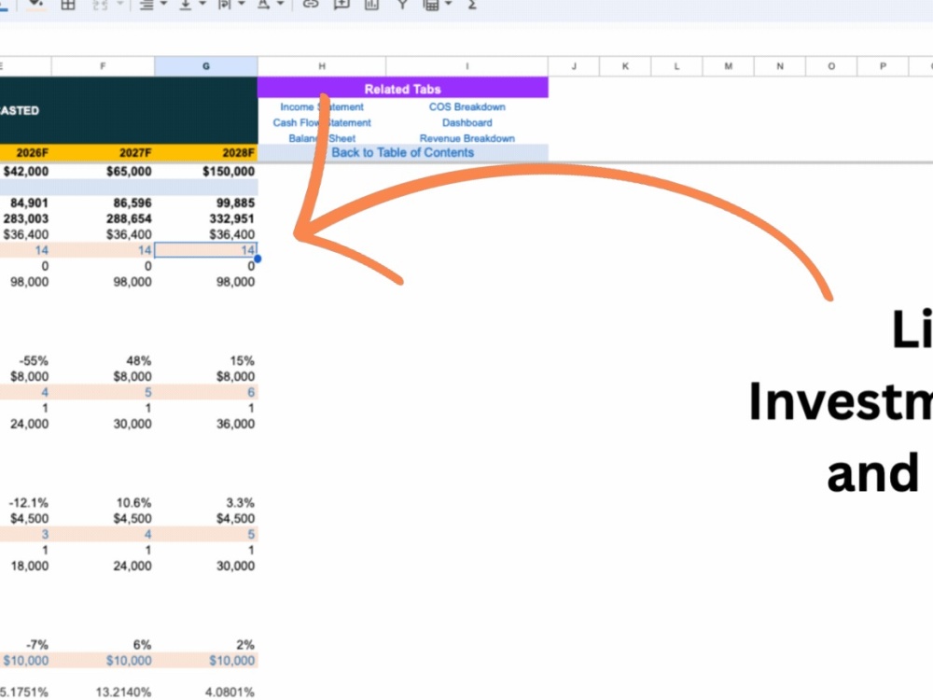Select column I header
This screenshot has width=933, height=700.
(x=467, y=66)
